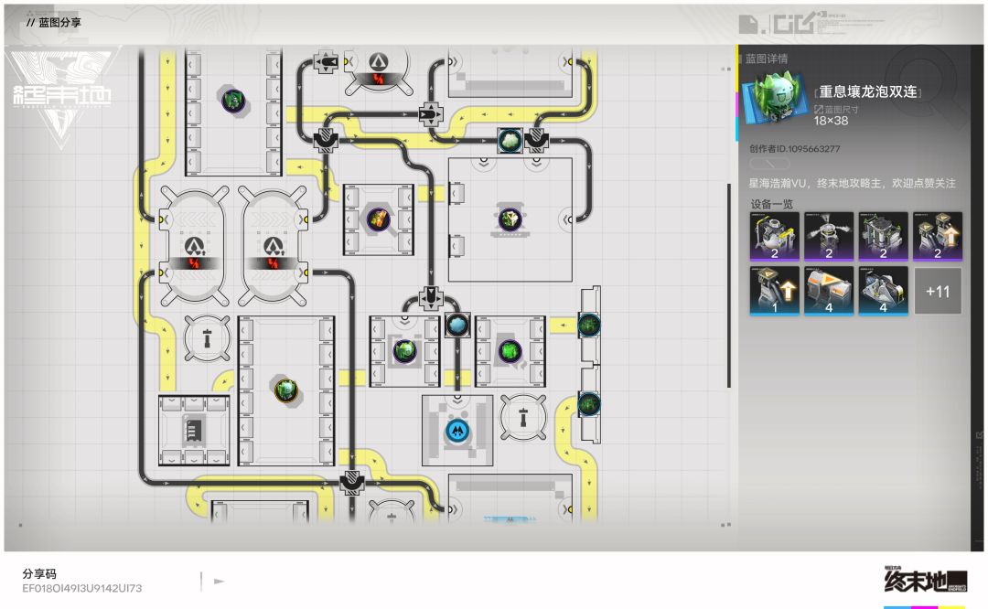
Task: Click the creator ID 1095663277 text
Action: point(795,149)
